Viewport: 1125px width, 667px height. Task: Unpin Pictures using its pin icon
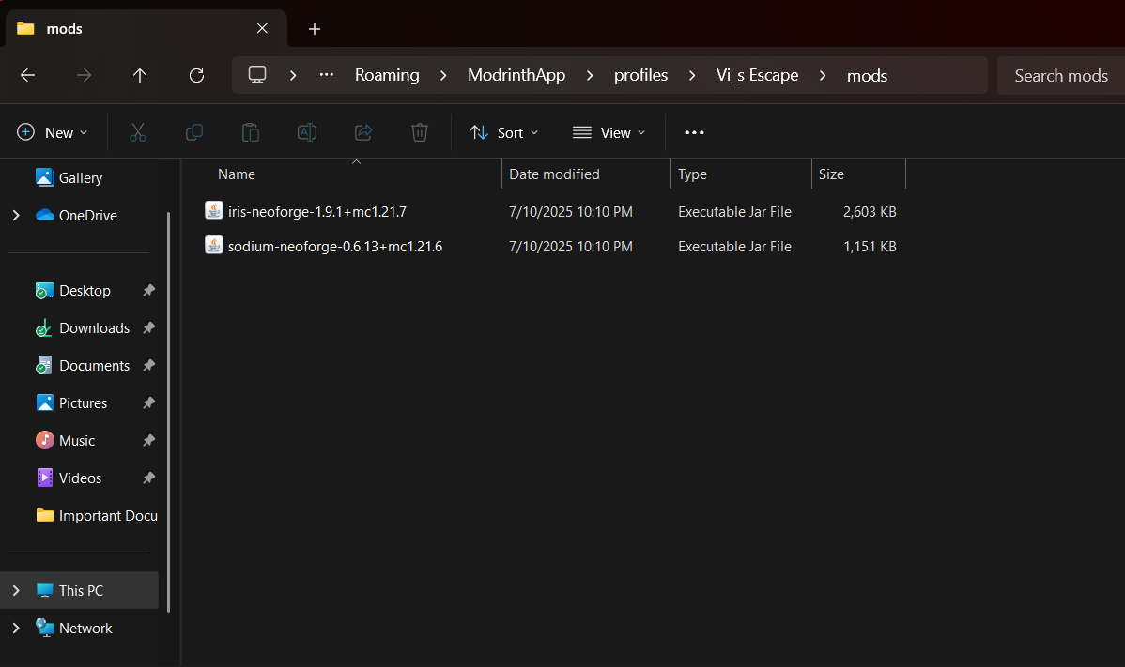click(148, 402)
